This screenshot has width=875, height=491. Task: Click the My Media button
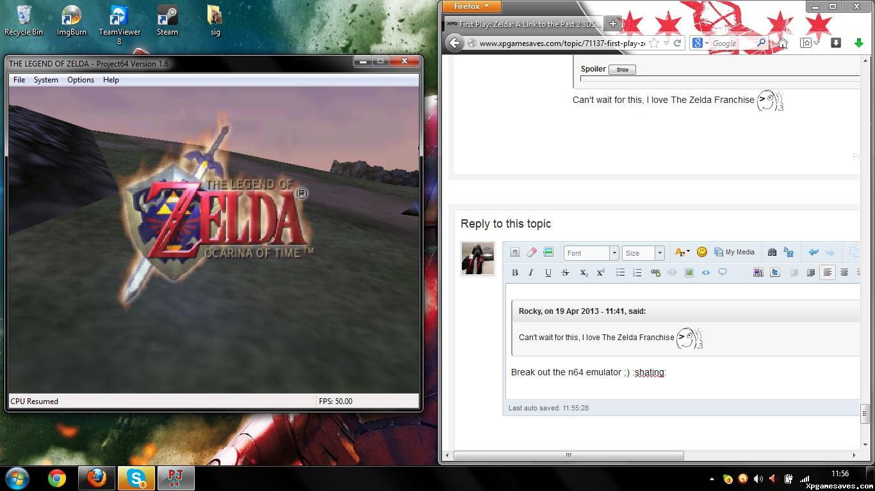pos(734,253)
